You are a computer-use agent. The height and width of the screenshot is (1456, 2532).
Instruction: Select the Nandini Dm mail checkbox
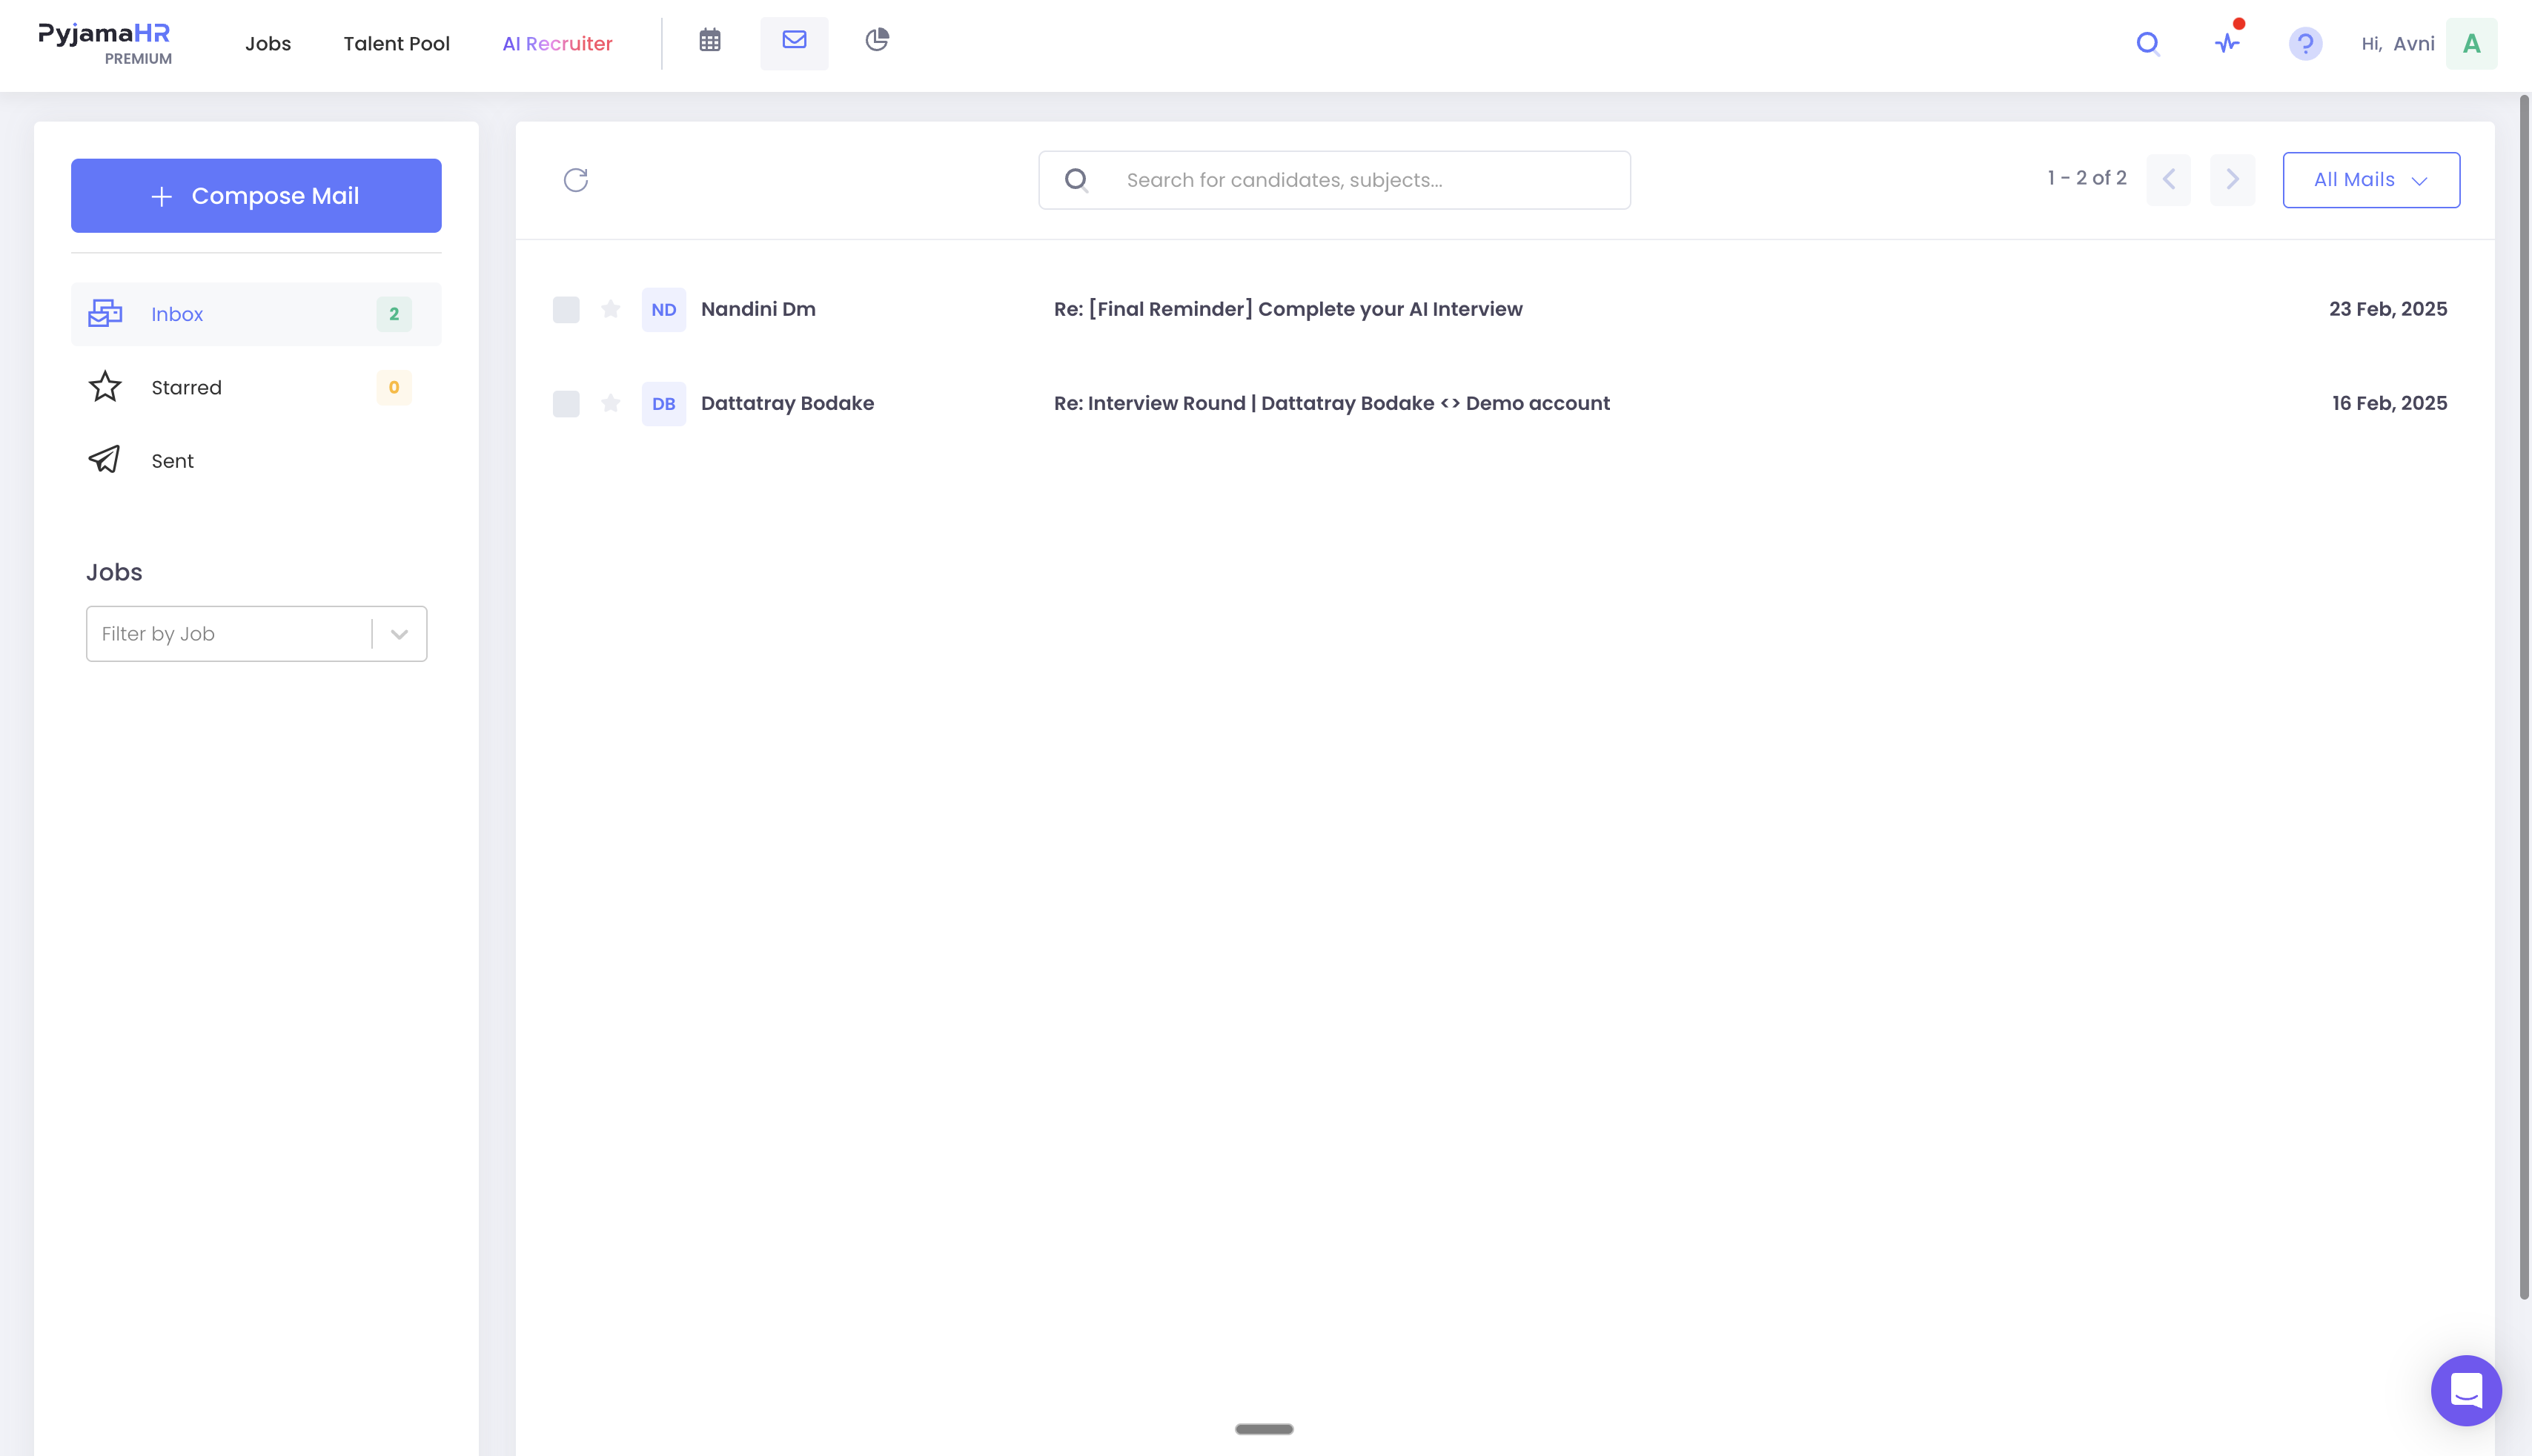[566, 310]
